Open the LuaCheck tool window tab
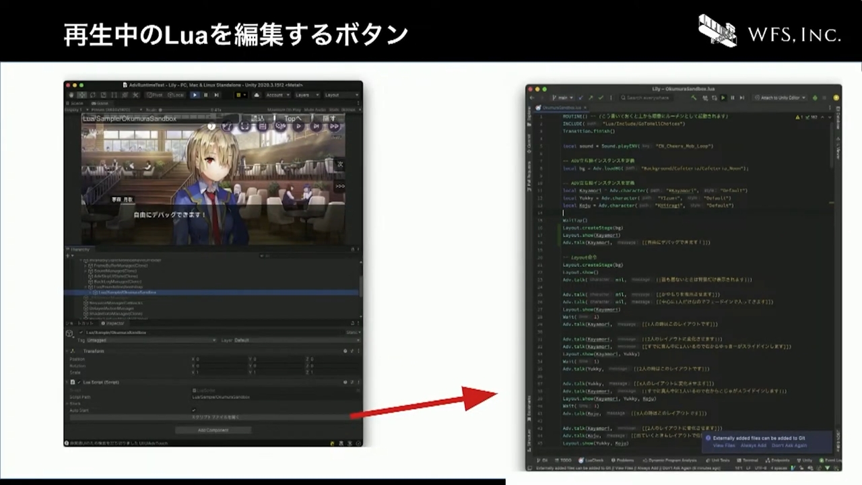862x485 pixels. pyautogui.click(x=590, y=460)
